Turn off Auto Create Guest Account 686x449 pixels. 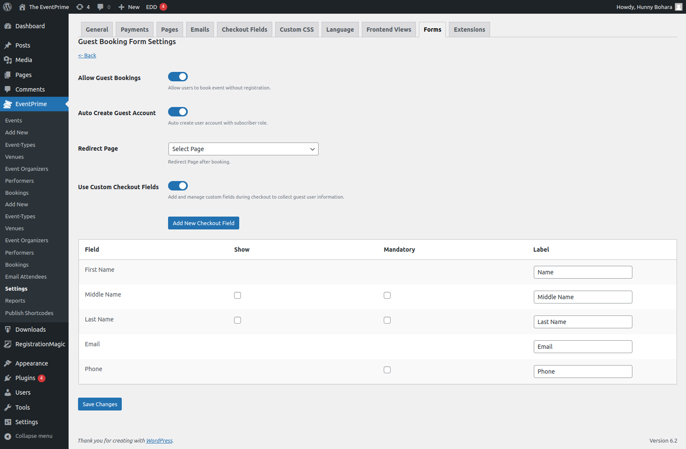pos(178,112)
